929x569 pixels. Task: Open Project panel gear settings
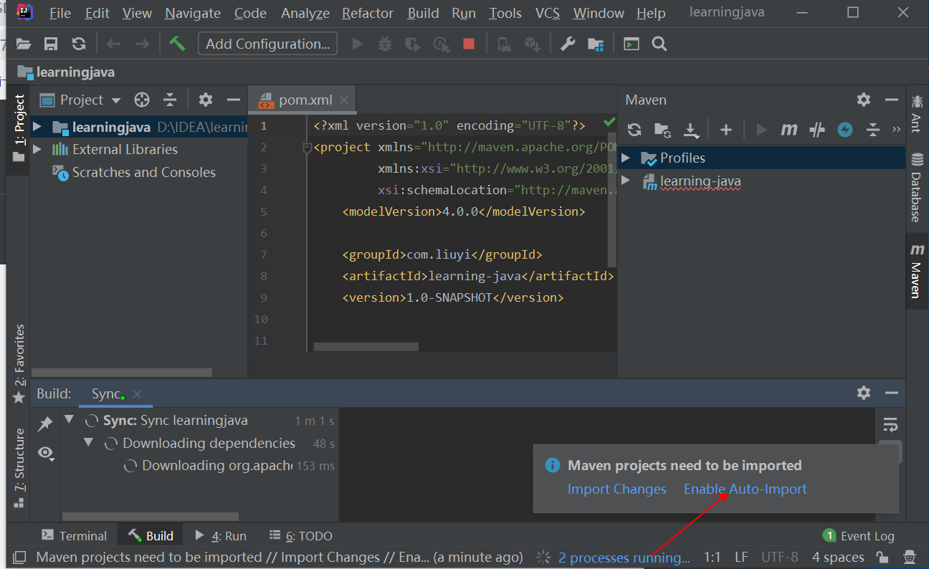pos(206,100)
